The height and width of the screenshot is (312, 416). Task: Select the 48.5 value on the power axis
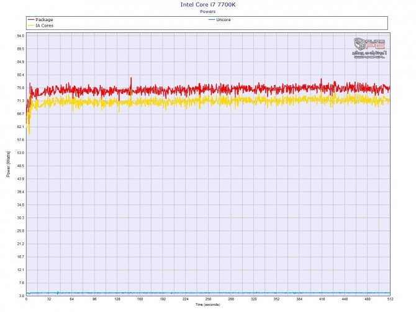20,166
